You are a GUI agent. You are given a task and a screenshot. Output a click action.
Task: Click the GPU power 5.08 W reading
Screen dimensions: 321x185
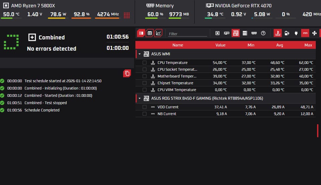tap(262, 14)
